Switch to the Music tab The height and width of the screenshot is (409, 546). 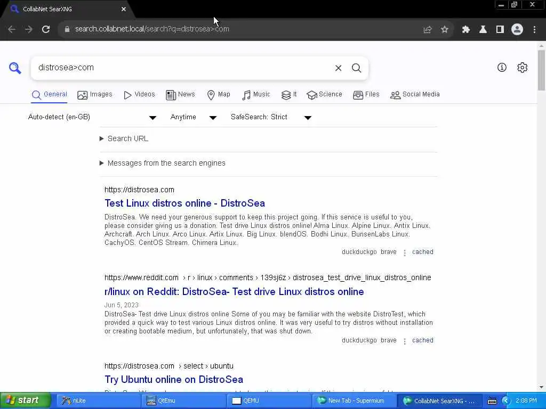pos(256,95)
